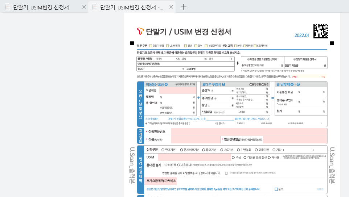Viewport: 349px width, 197px height.
Task: Click the 출고가 field in the usage table
Action: pos(161,69)
